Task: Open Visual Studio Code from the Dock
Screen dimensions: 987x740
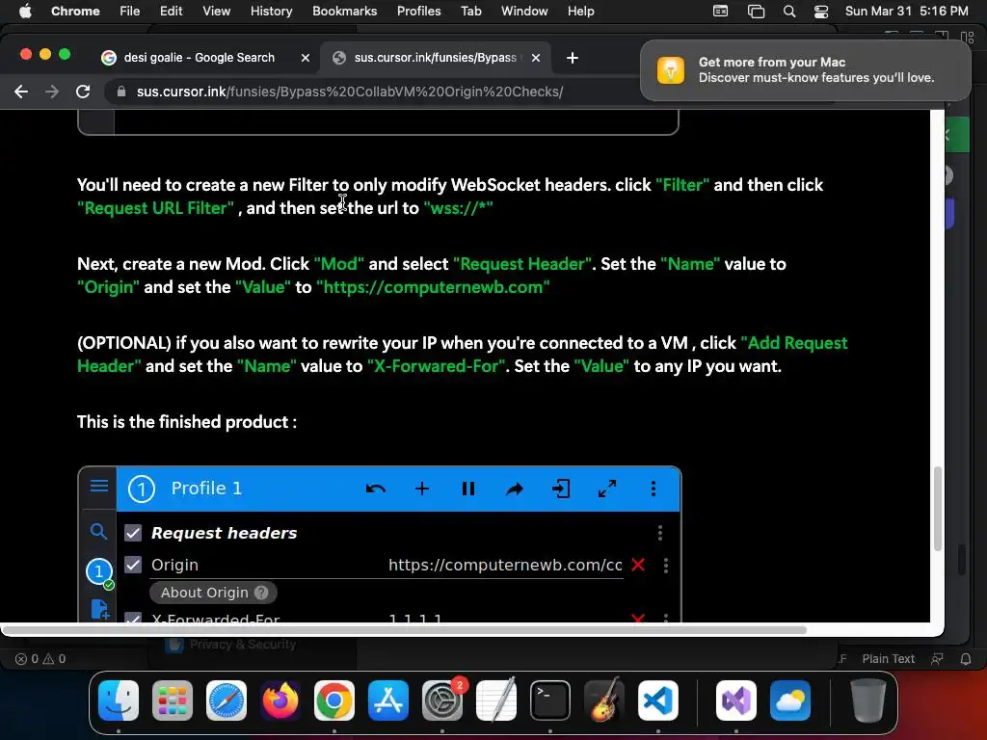Action: pyautogui.click(x=657, y=700)
